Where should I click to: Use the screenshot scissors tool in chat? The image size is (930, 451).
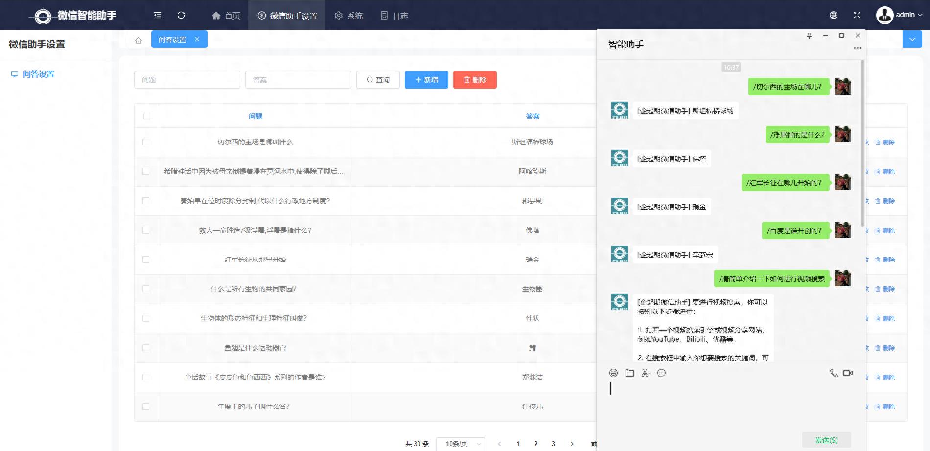646,373
